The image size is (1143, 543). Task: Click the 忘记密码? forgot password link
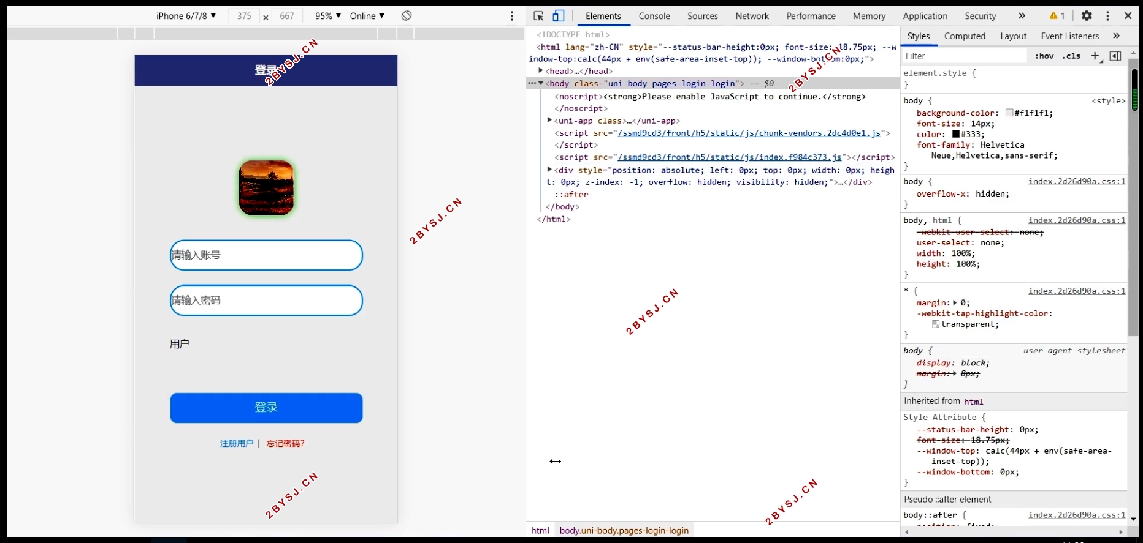285,443
